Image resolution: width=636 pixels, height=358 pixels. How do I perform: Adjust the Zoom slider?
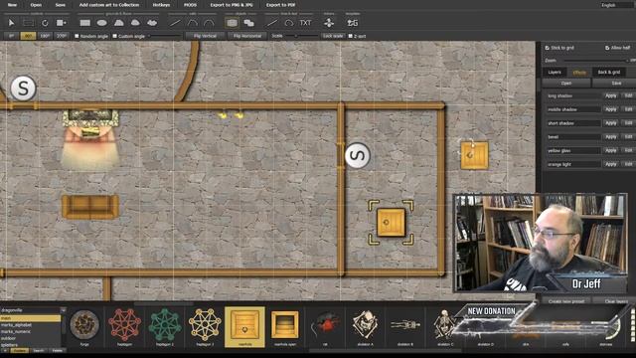pos(597,61)
